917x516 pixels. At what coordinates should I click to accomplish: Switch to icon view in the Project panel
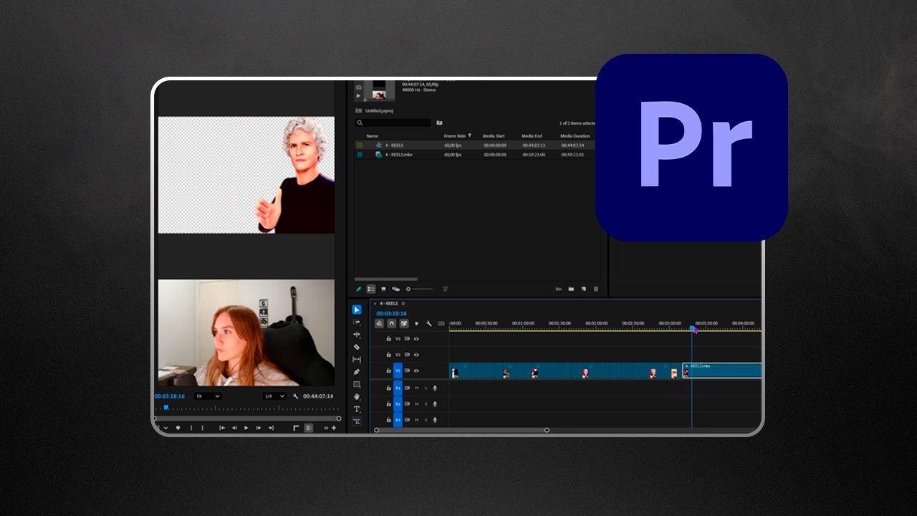coord(383,289)
